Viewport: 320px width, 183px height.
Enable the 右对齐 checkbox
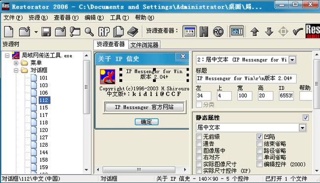199,157
